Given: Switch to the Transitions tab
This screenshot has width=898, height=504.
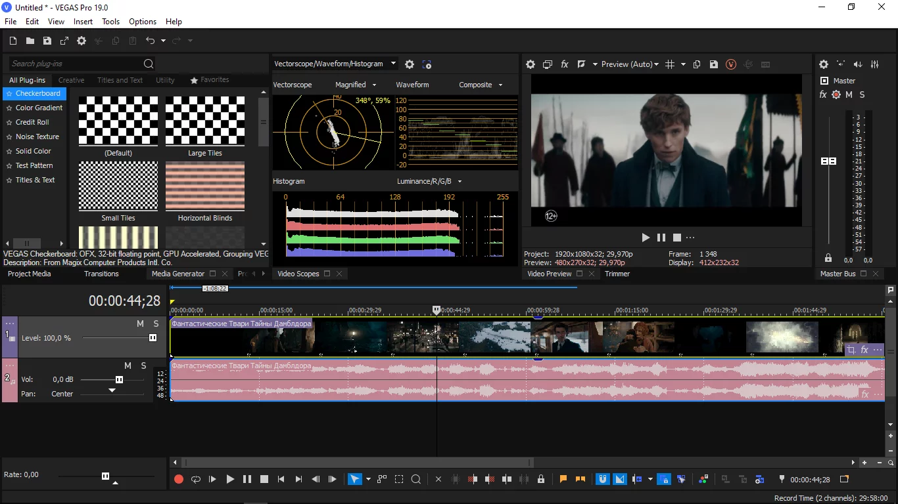Looking at the screenshot, I should click(x=101, y=274).
